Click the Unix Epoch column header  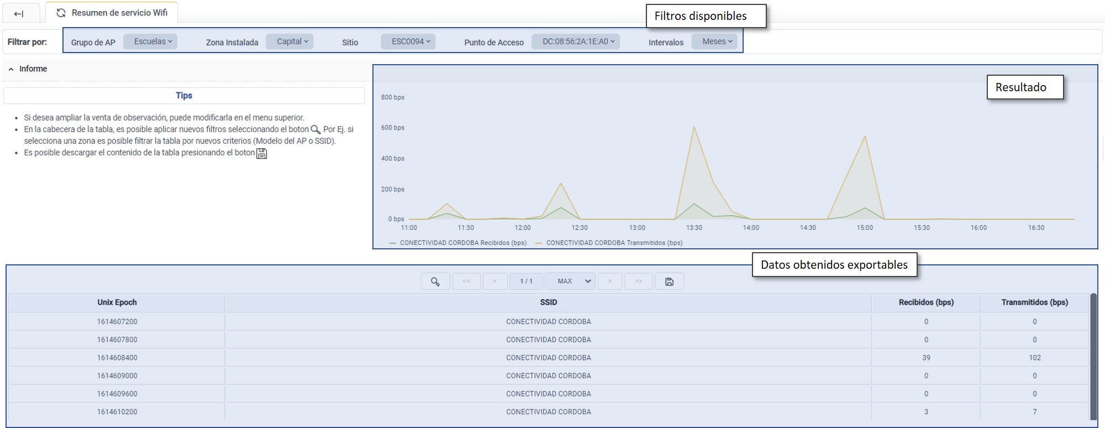coord(117,302)
